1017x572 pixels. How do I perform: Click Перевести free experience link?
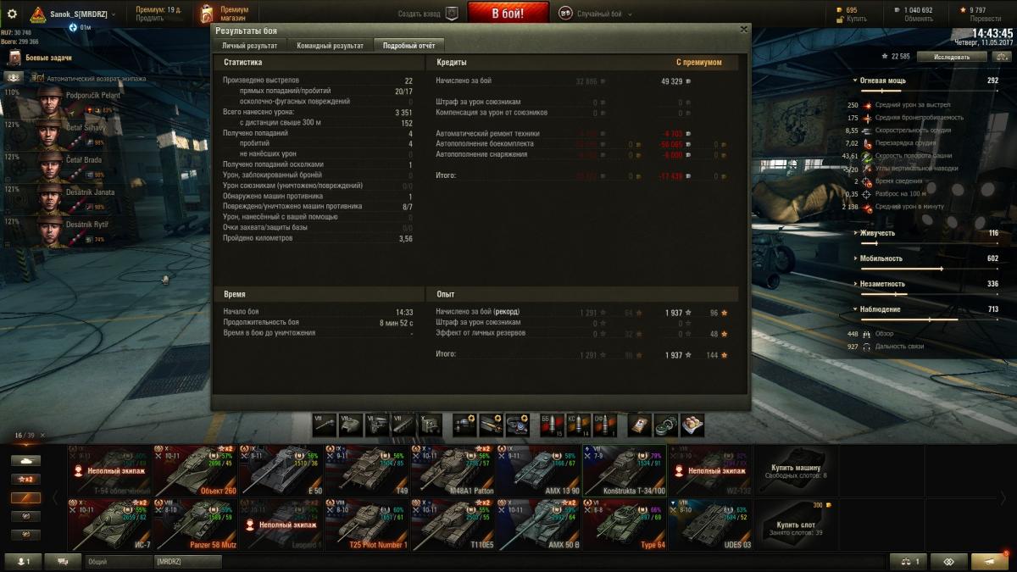point(985,18)
